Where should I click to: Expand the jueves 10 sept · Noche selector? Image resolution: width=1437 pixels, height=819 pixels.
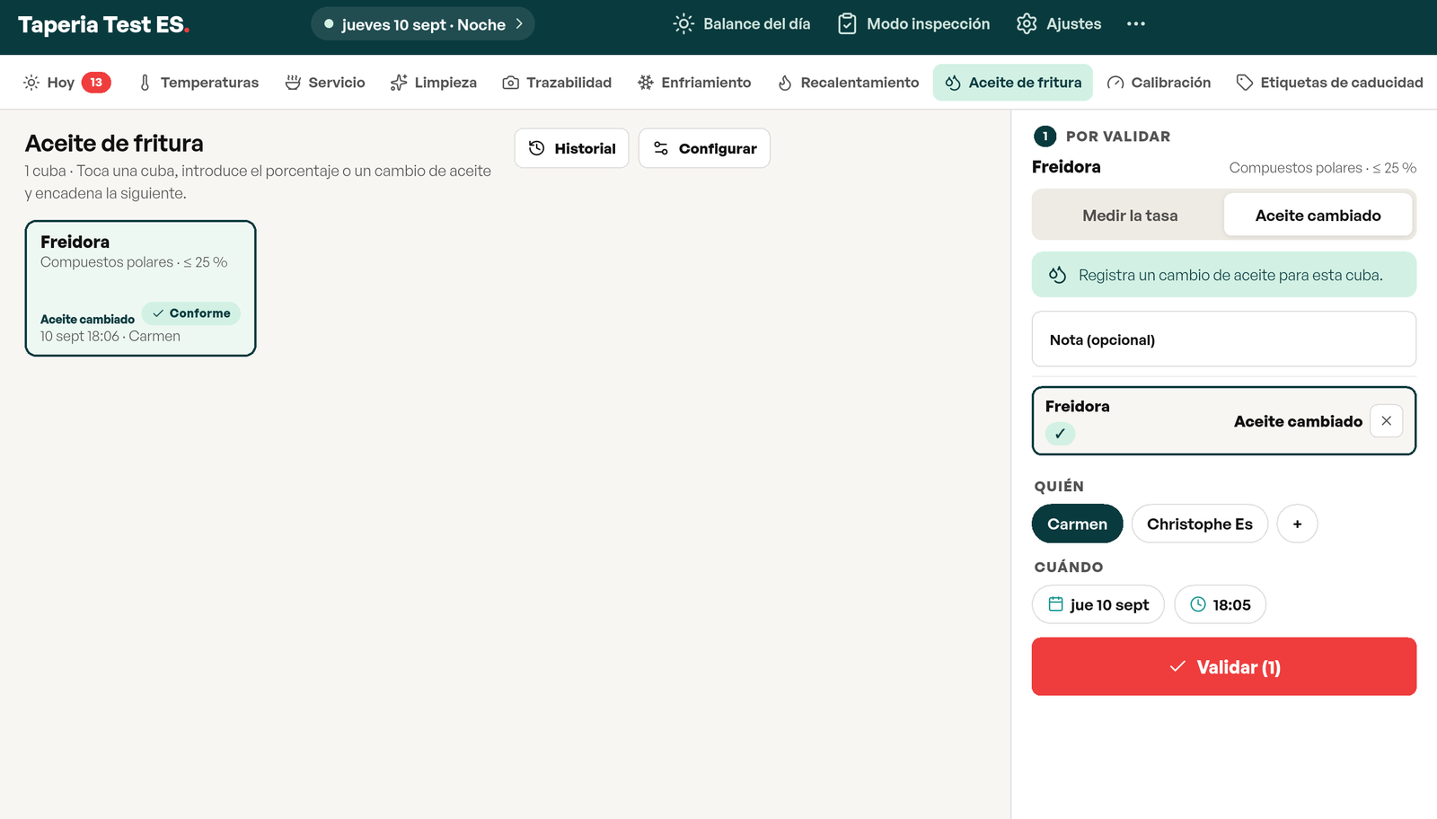[423, 24]
